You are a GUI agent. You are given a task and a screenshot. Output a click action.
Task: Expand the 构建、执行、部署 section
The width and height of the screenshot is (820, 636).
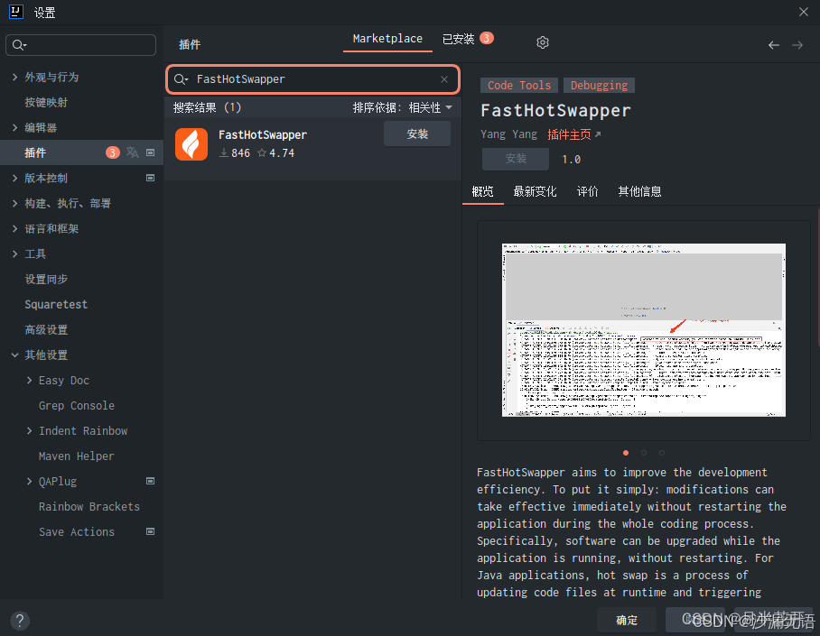click(14, 203)
